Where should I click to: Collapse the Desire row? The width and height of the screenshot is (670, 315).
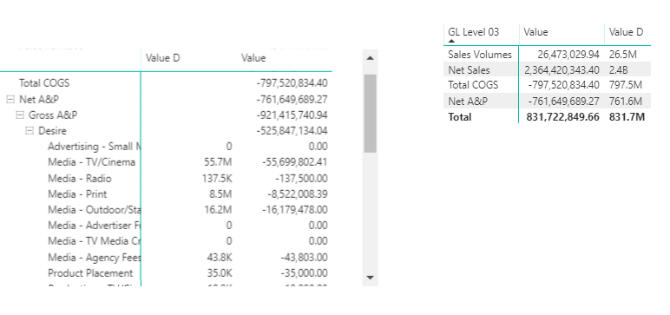[x=29, y=131]
